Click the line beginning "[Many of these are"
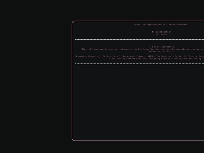Image resolution: width=204 pixels, height=153 pixels. [x=142, y=49]
